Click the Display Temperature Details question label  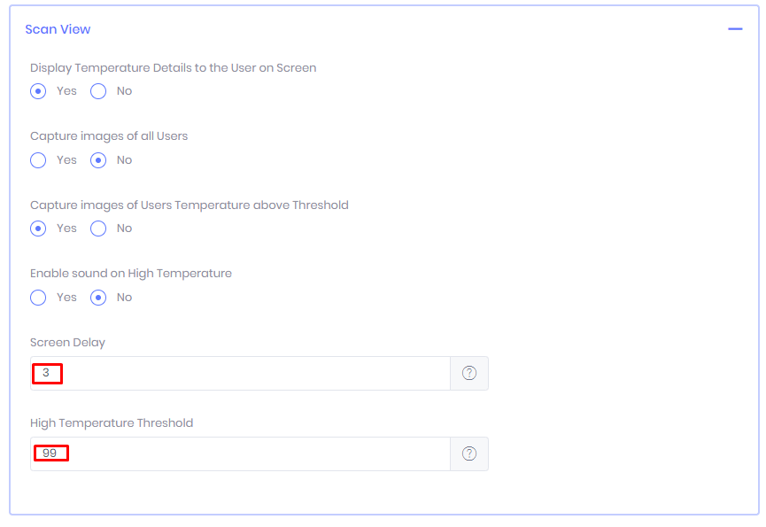[x=173, y=67]
